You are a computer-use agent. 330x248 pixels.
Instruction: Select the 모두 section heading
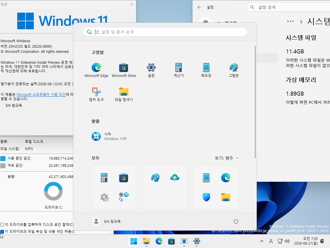click(95, 158)
